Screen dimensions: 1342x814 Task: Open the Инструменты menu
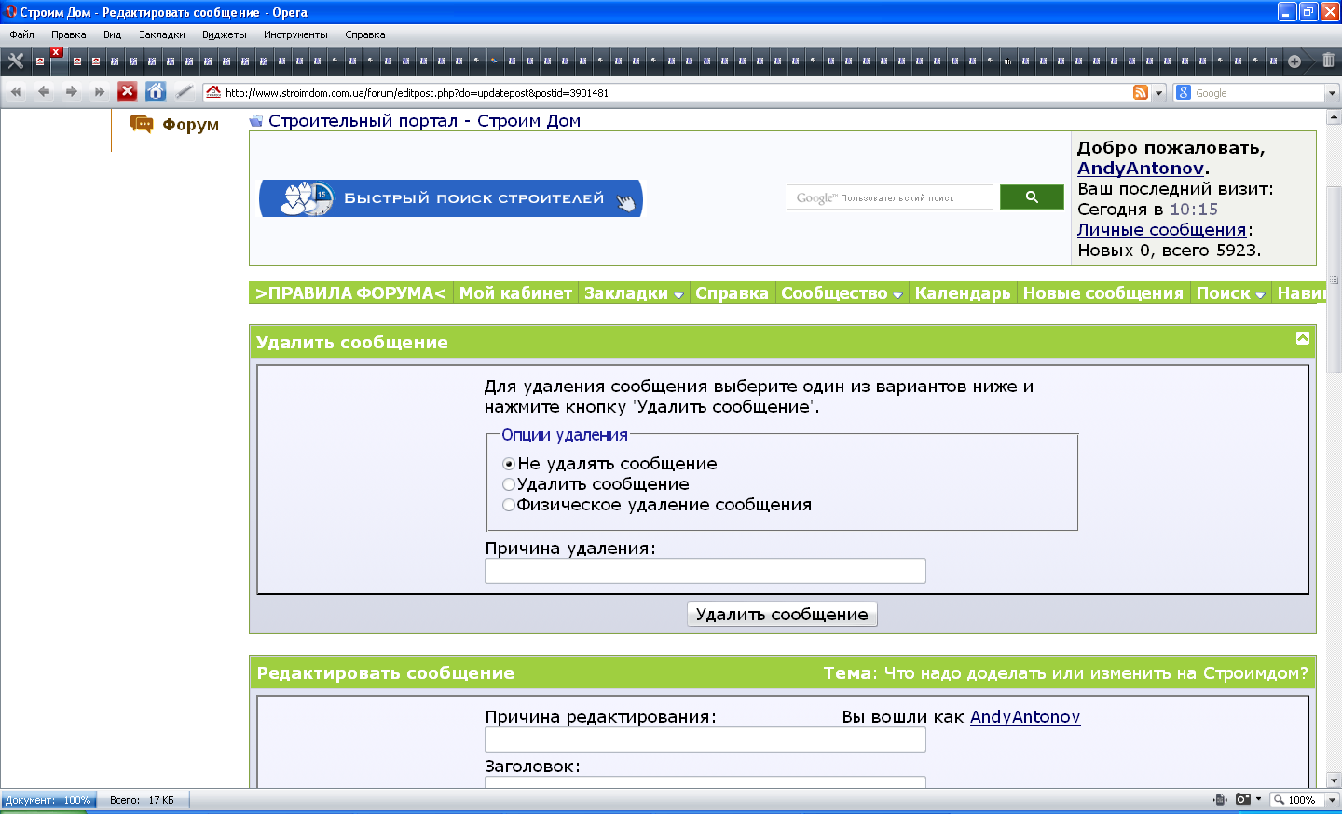[x=295, y=34]
